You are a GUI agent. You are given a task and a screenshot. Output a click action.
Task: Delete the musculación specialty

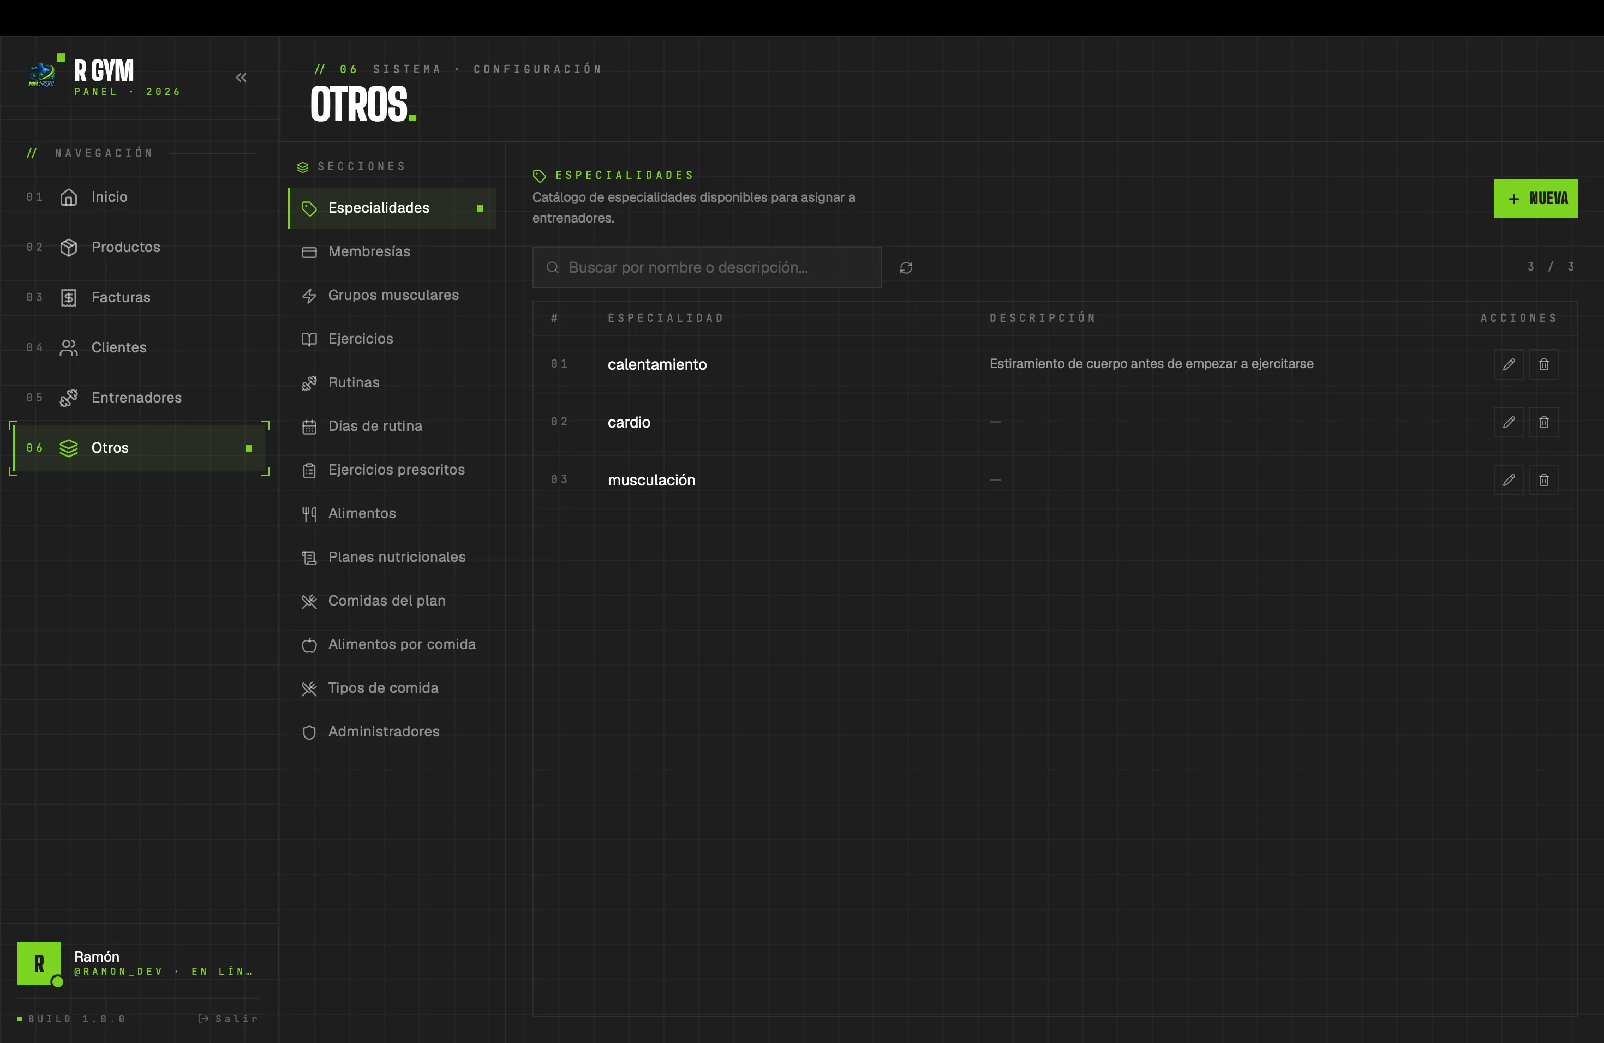click(1544, 481)
